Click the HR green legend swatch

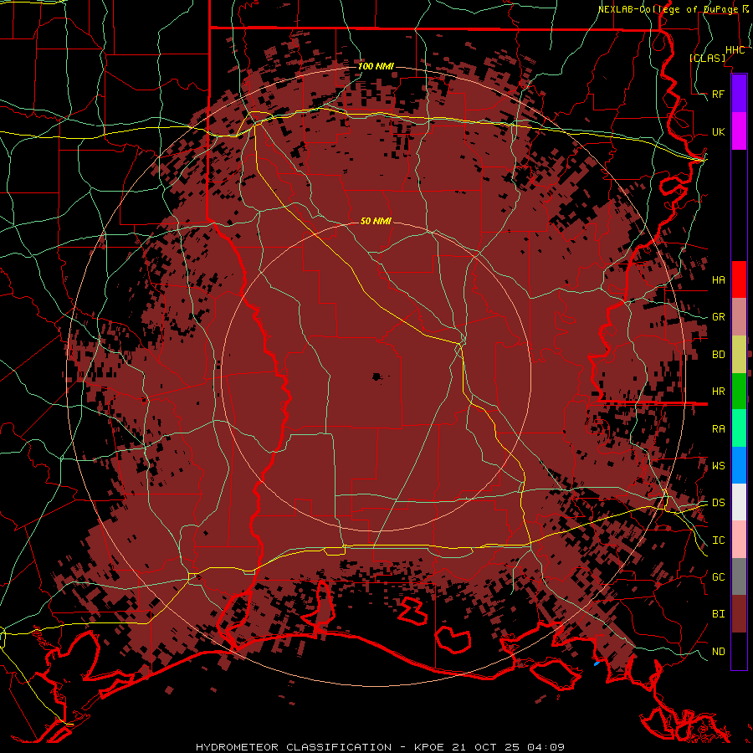click(739, 392)
